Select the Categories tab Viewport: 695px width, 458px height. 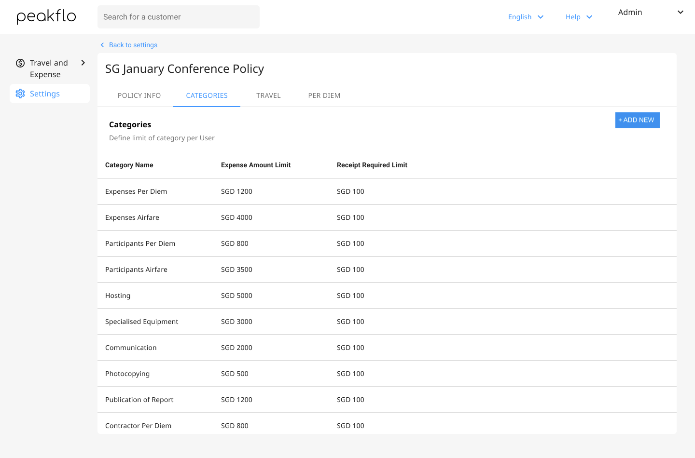[207, 95]
